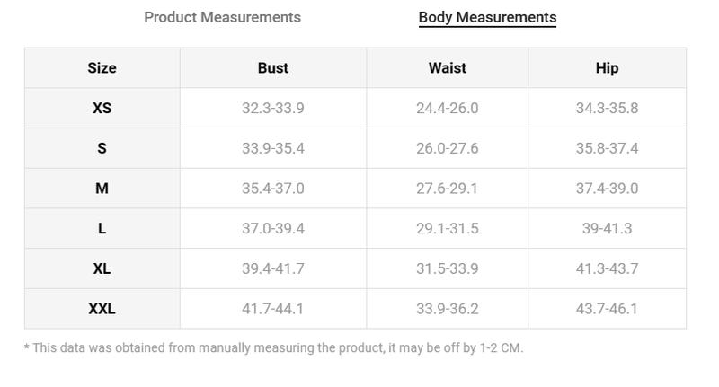
Task: Click the M hip value 37.4-39.0
Action: point(607,189)
